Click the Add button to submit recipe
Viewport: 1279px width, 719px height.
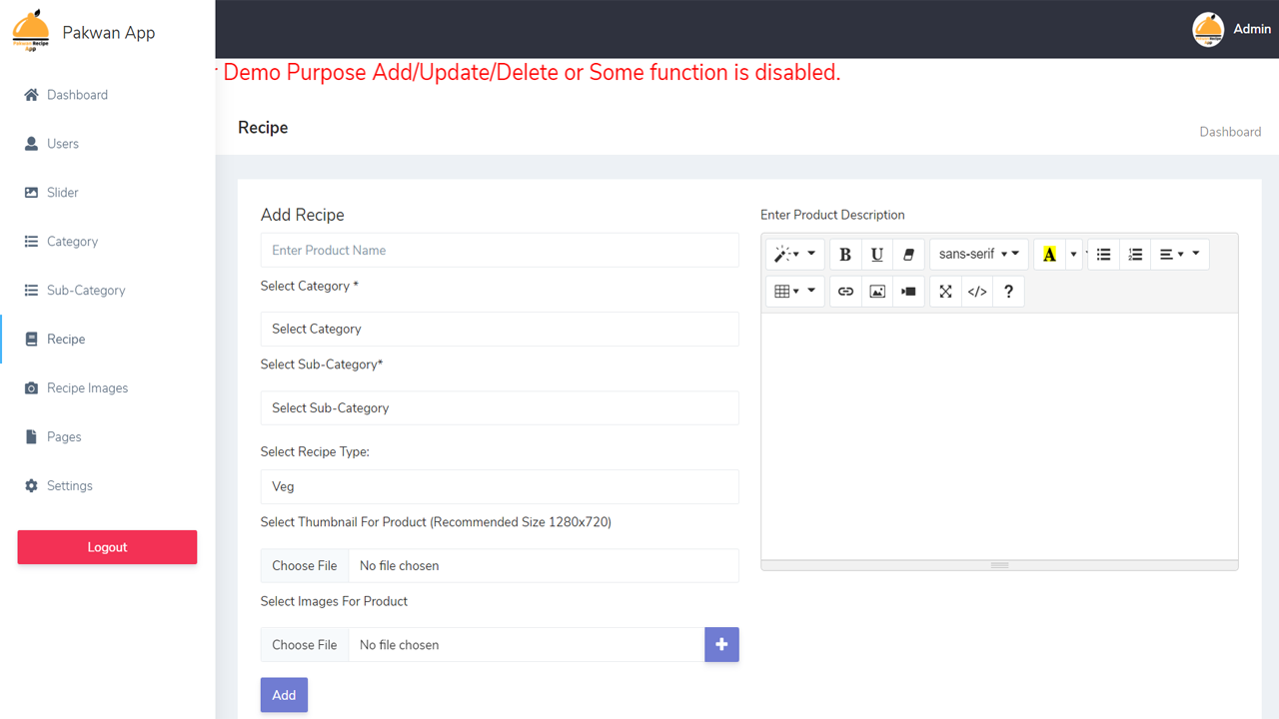coord(284,695)
